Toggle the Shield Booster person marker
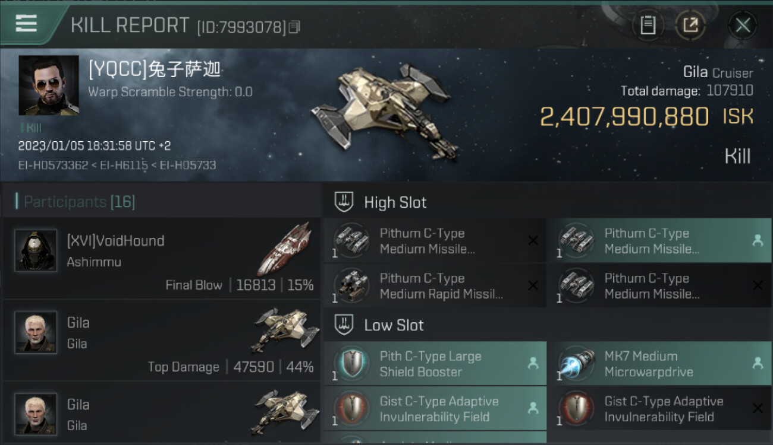773x445 pixels. click(x=533, y=363)
